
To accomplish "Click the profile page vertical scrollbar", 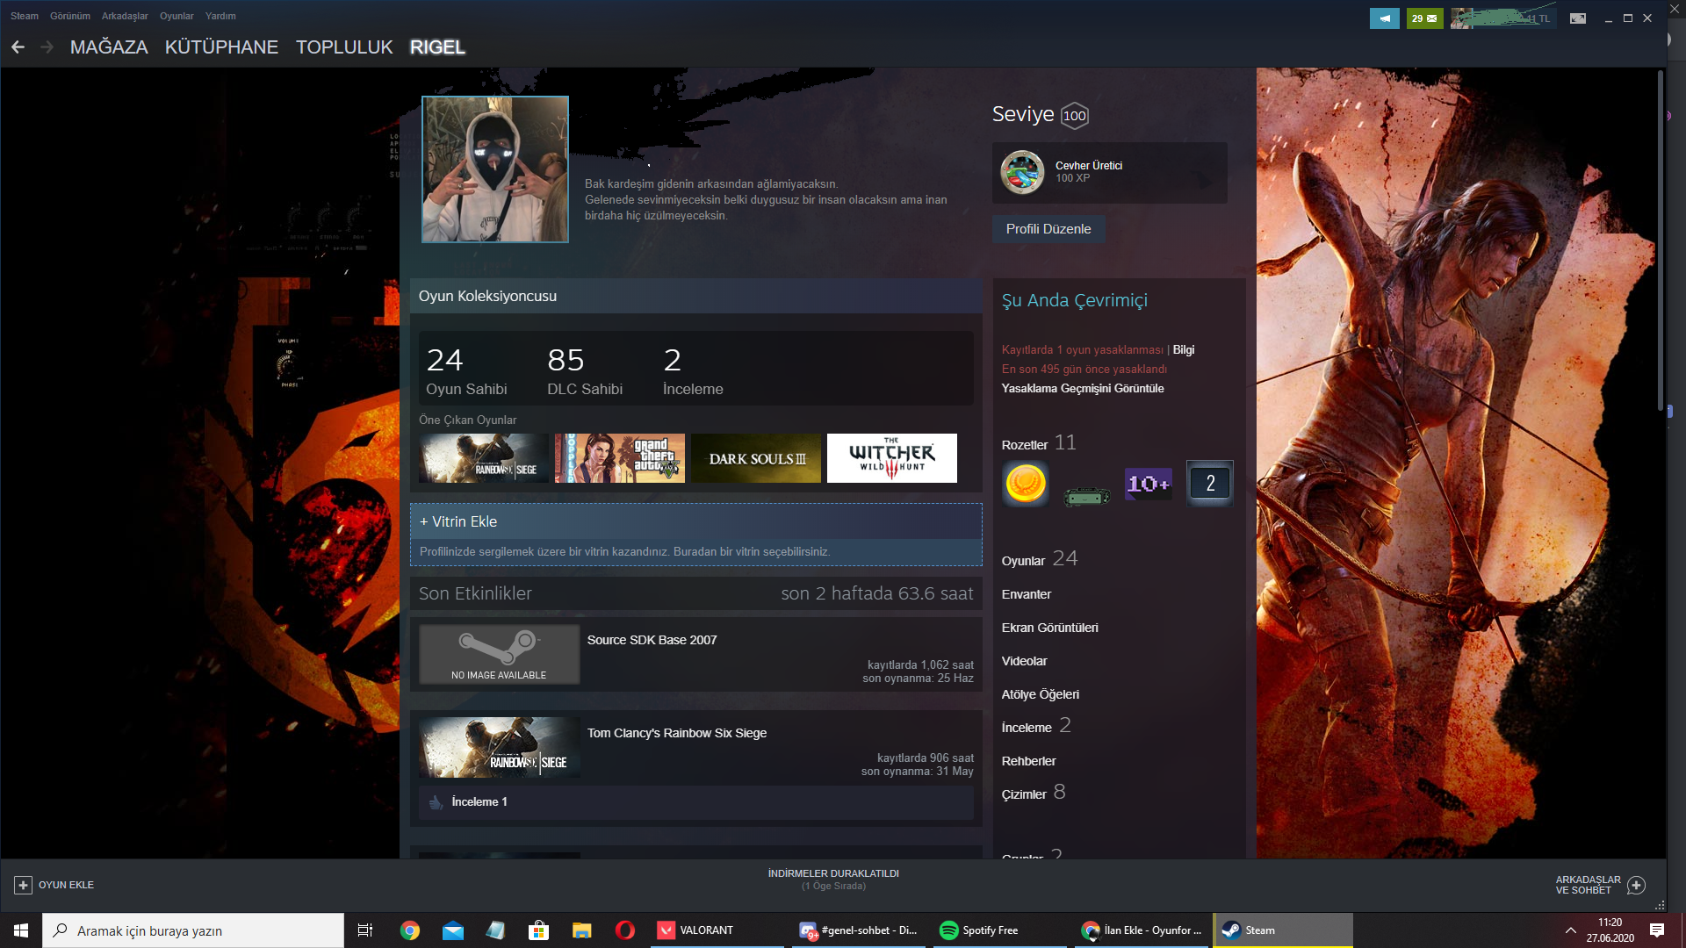I will (x=1660, y=241).
